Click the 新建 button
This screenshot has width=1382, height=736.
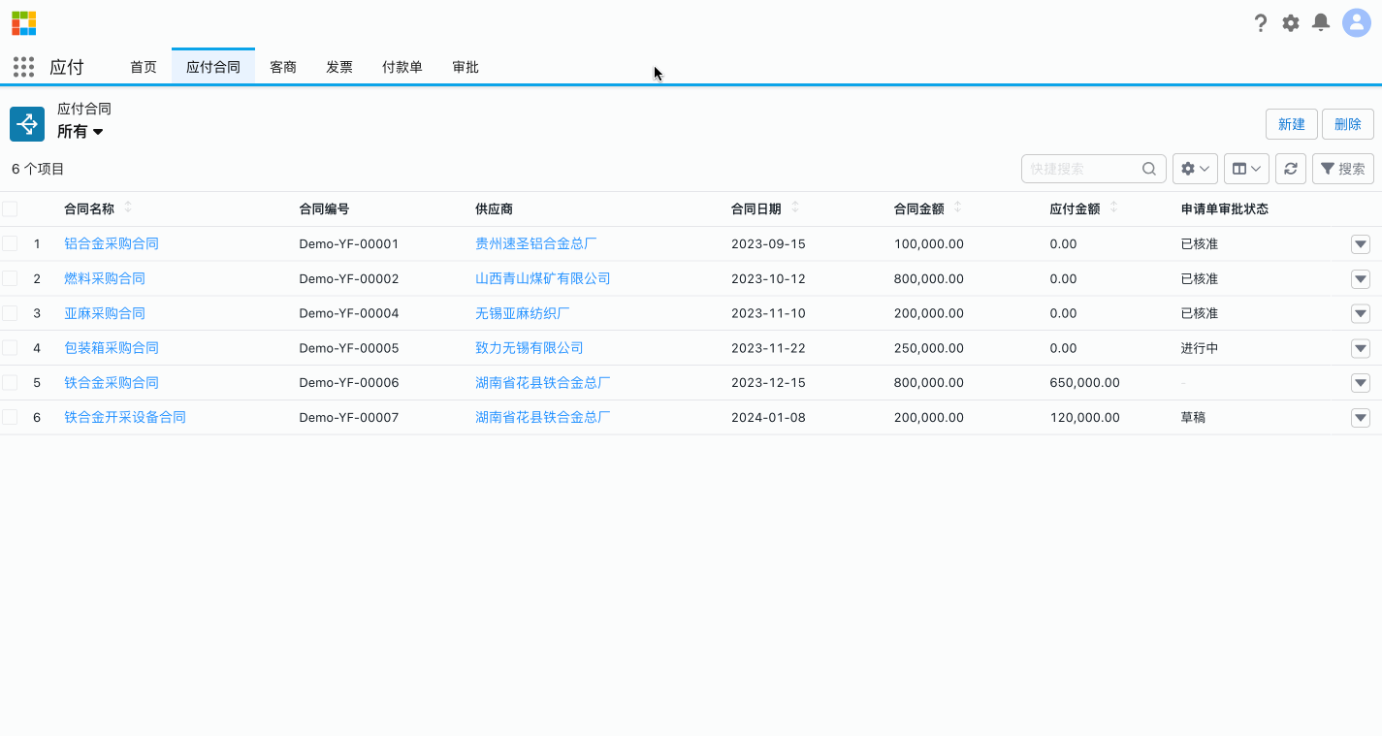(x=1291, y=124)
